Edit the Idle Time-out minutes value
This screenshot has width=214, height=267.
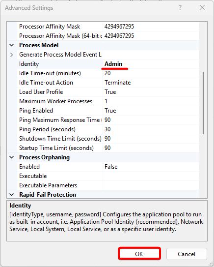pos(151,73)
